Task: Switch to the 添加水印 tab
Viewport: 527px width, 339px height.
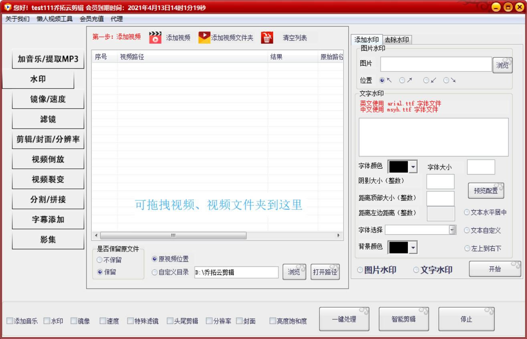Action: [367, 40]
